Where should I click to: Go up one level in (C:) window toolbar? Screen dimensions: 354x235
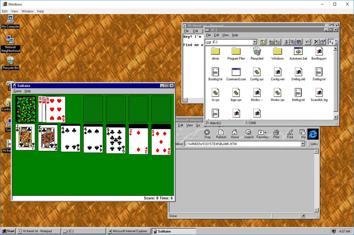pyautogui.click(x=263, y=42)
